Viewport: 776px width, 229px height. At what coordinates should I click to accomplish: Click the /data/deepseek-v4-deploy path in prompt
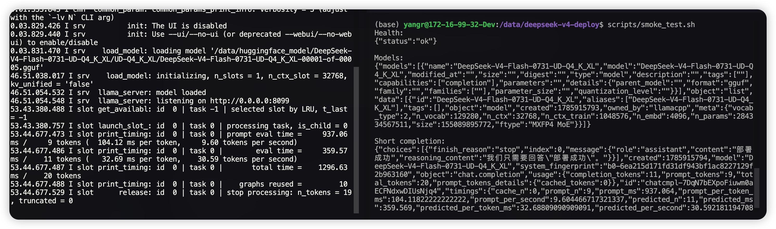click(549, 25)
